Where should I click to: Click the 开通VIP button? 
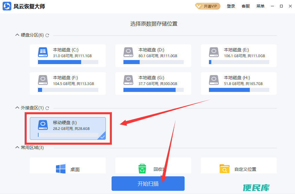pyautogui.click(x=207, y=6)
